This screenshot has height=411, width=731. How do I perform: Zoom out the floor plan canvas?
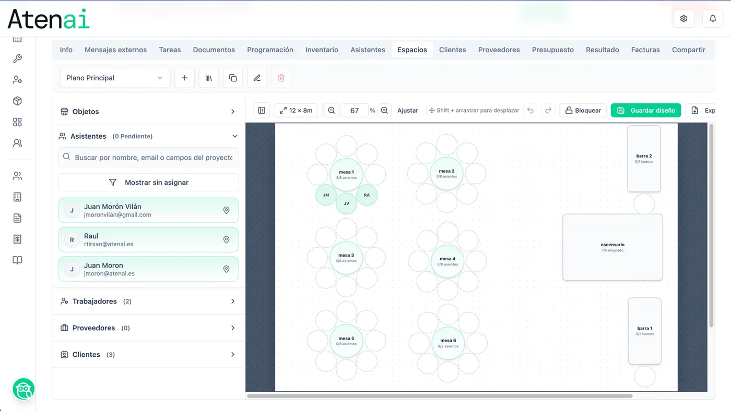pyautogui.click(x=331, y=111)
